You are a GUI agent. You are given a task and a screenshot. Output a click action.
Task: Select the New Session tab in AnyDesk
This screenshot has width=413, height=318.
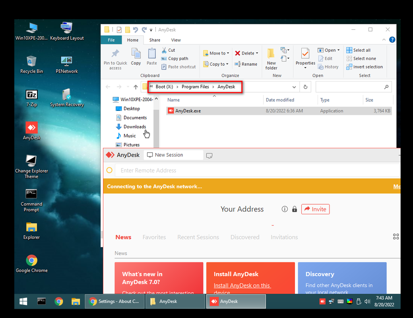pos(173,155)
